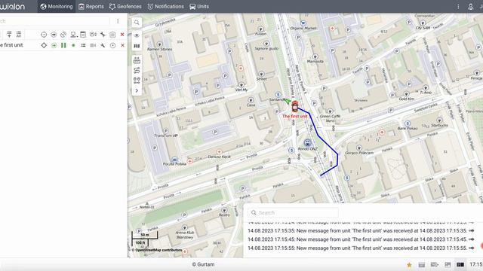Click the green motion arrow of The first unit

click(x=54, y=45)
